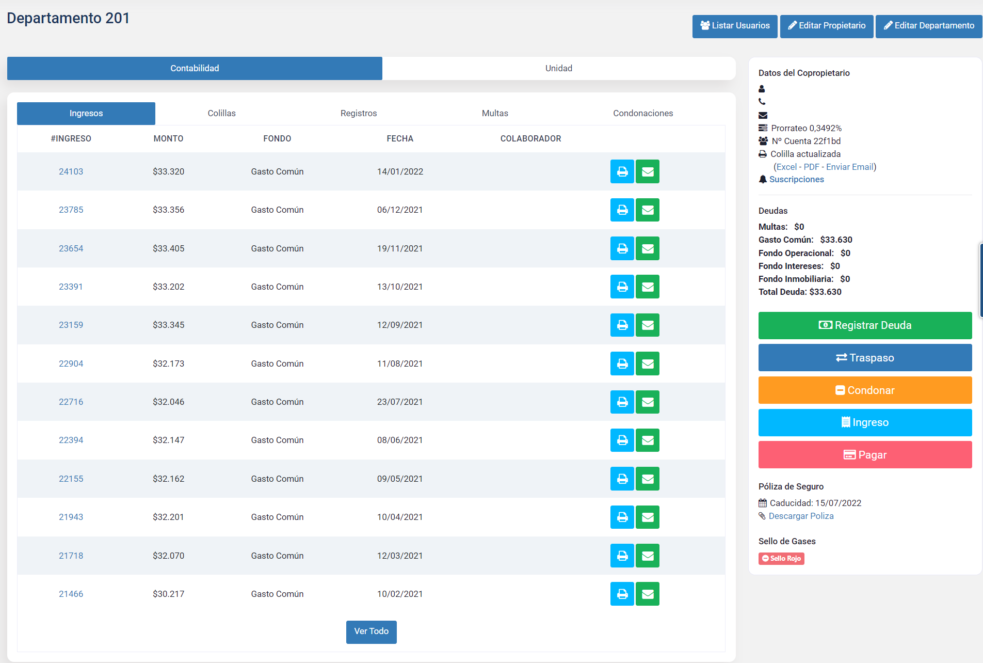The image size is (983, 663).
Task: Open ingreso number 21718
Action: click(71, 556)
